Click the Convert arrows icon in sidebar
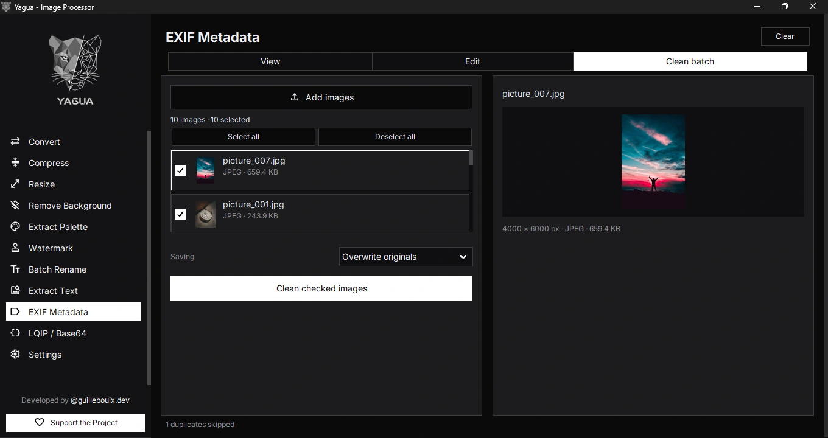This screenshot has width=828, height=438. [15, 142]
